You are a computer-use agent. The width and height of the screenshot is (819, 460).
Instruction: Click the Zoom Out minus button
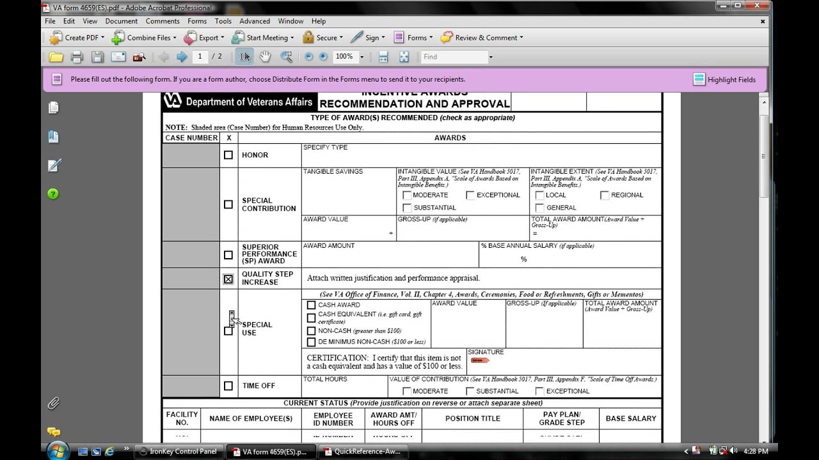309,57
